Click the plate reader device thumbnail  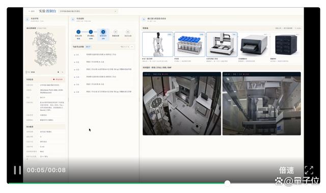click(x=254, y=44)
